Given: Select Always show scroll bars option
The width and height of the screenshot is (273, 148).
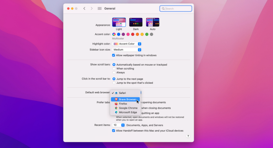Looking at the screenshot, I should click(x=114, y=72).
